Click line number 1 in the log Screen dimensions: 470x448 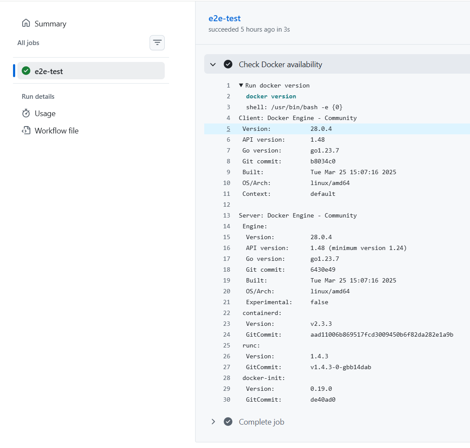pos(228,85)
